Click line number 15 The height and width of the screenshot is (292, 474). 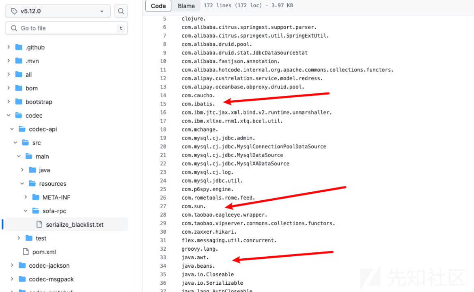(163, 104)
